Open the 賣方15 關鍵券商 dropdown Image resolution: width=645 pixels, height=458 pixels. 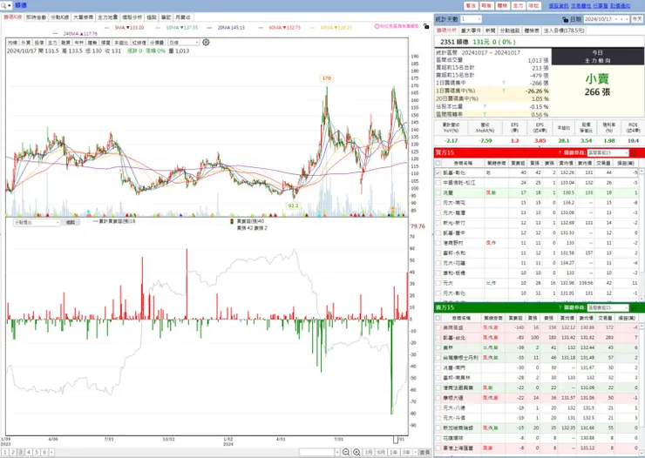tap(608, 307)
